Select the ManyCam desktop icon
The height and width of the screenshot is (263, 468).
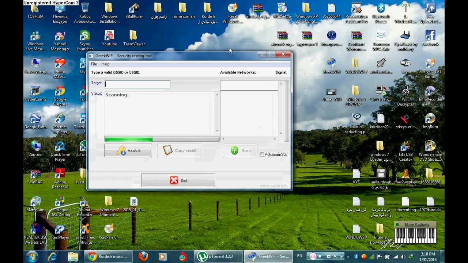point(35,204)
